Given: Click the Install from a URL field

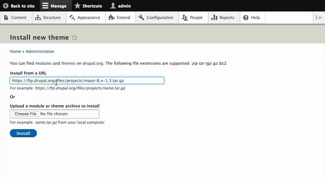Looking at the screenshot, I should tap(87, 80).
